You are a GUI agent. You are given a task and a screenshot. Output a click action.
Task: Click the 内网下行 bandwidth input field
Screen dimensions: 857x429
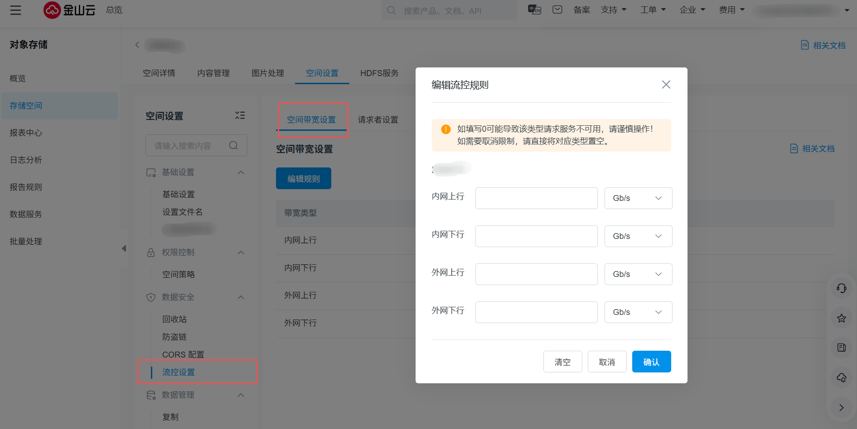(536, 236)
